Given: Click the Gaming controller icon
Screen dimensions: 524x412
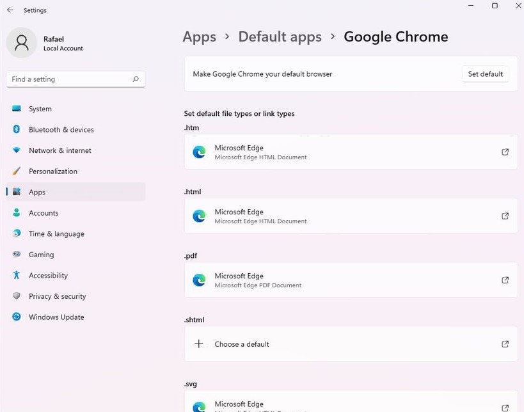Looking at the screenshot, I should tap(17, 254).
